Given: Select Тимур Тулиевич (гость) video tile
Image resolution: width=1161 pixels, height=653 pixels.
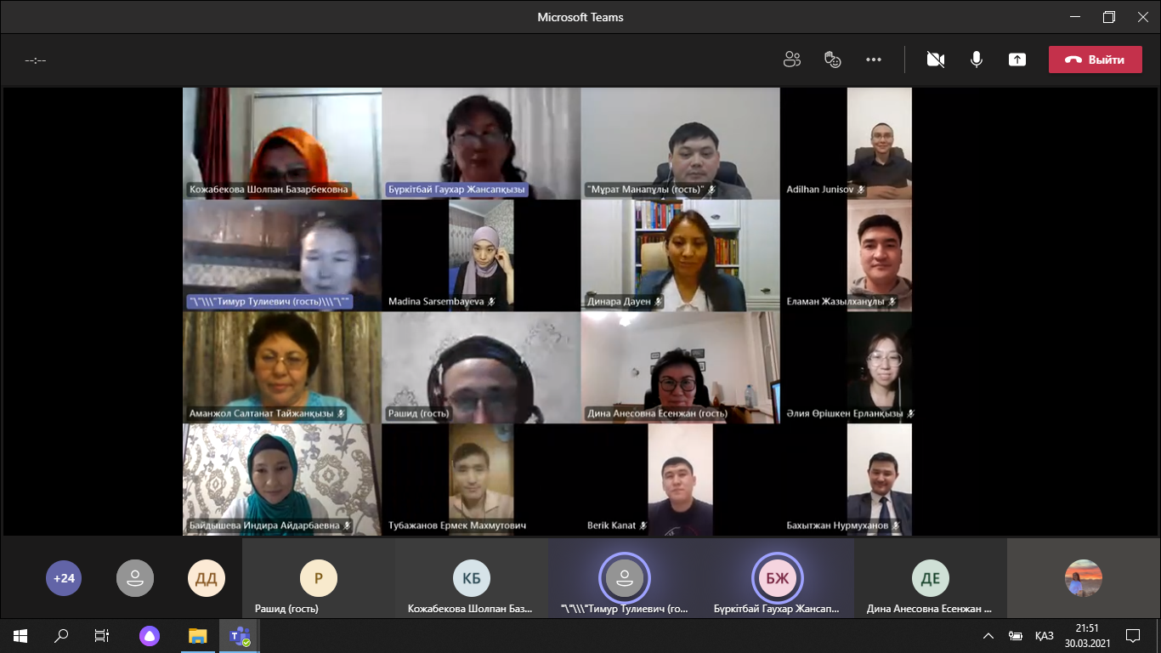Looking at the screenshot, I should [282, 255].
